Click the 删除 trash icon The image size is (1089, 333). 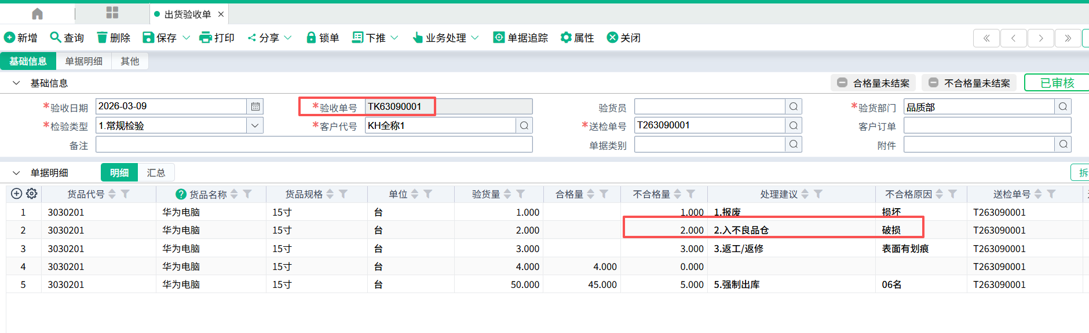tap(102, 38)
